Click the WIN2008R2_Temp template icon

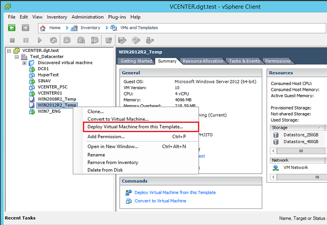pyautogui.click(x=32, y=99)
